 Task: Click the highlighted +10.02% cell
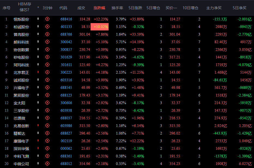[101, 27]
